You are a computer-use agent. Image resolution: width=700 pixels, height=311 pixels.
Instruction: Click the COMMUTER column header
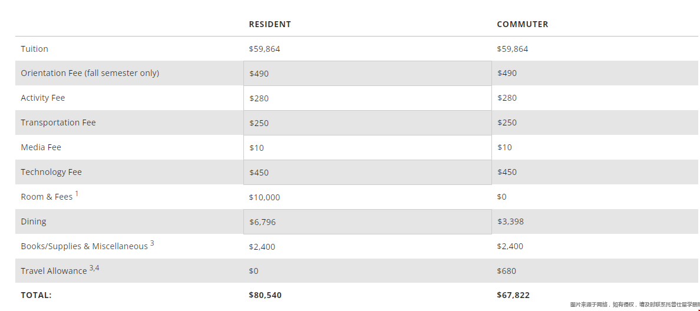pos(522,24)
